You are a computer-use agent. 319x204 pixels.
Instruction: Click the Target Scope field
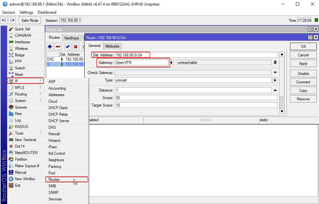[x=196, y=105]
